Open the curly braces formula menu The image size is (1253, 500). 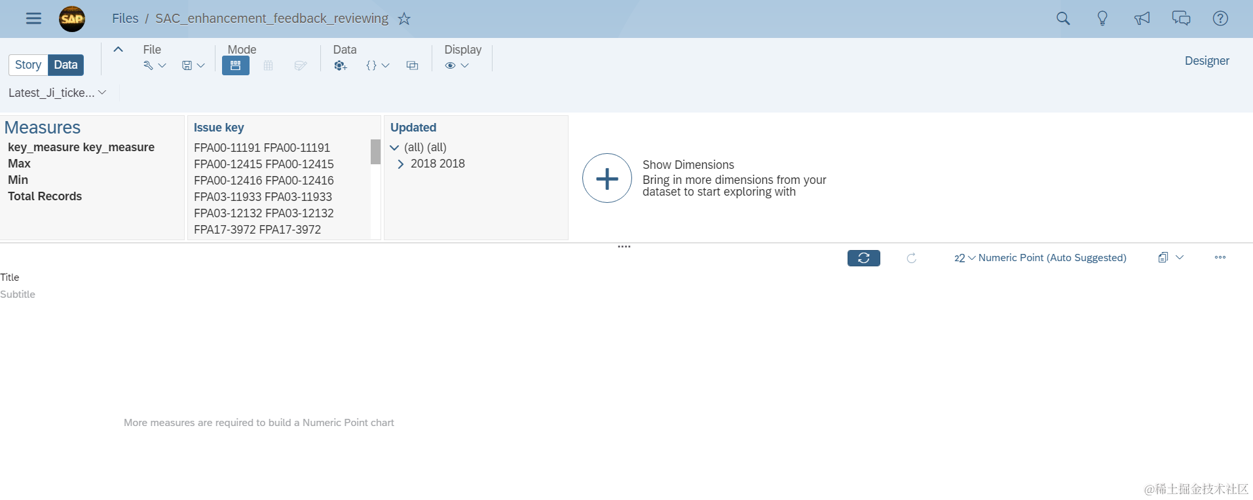[371, 65]
